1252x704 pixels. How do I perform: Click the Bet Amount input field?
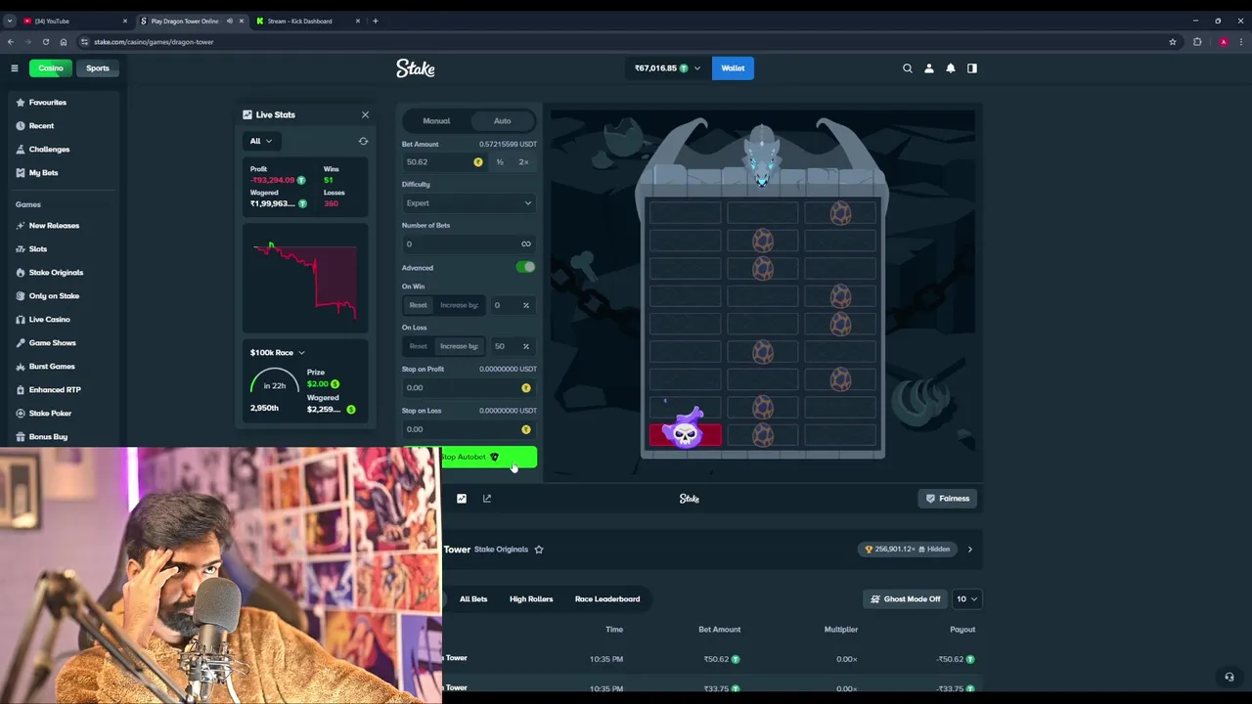pyautogui.click(x=444, y=162)
